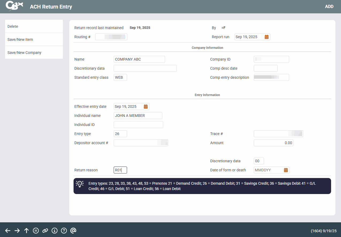Open the Report run calendar picker

(x=266, y=37)
